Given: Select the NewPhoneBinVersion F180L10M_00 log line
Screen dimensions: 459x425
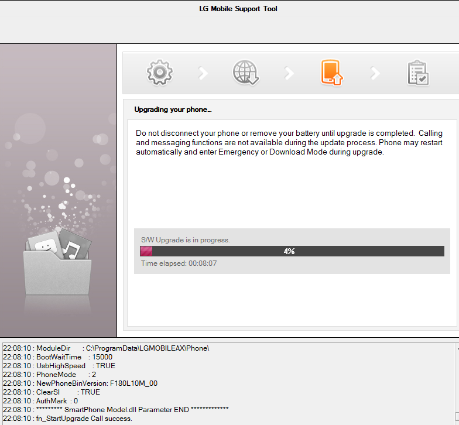Looking at the screenshot, I should pos(80,383).
